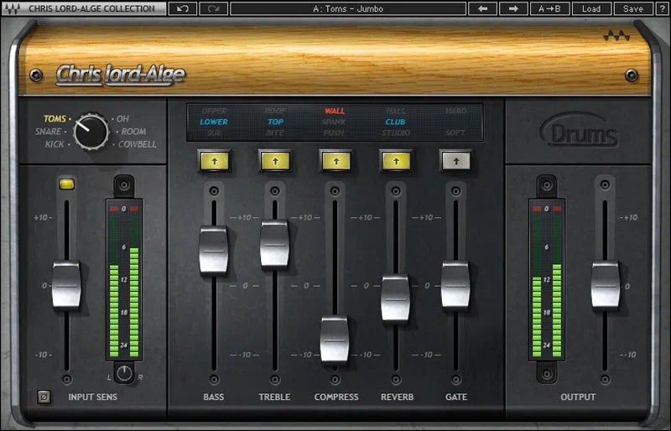Go to the next preset with right arrow
The width and height of the screenshot is (671, 431).
(x=512, y=8)
